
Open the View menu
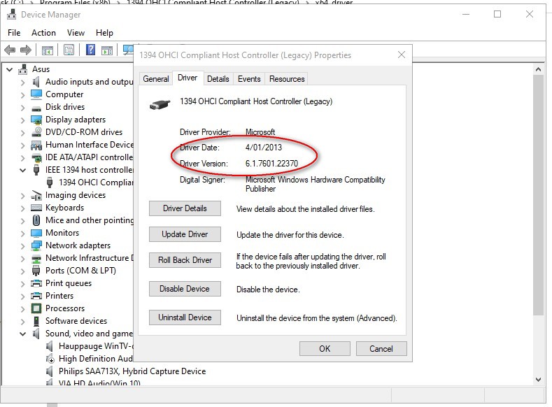tap(76, 33)
